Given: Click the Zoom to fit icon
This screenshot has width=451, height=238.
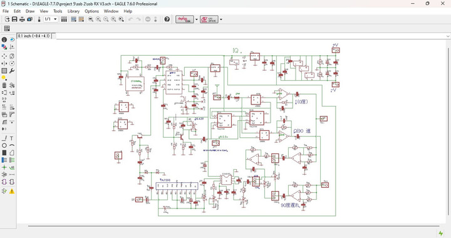Looking at the screenshot, I should click(x=91, y=19).
